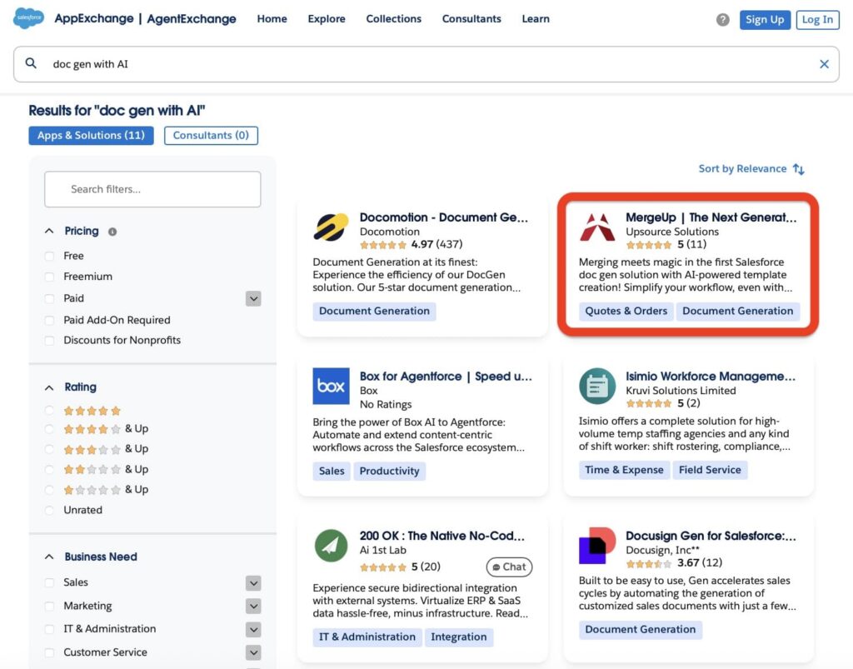Viewport: 853px width, 669px height.
Task: Click the Sign Up button
Action: 765,20
